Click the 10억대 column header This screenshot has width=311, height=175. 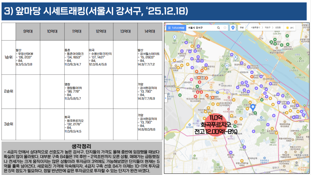coord(52,31)
